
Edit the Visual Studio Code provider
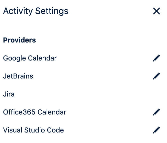pos(157,130)
